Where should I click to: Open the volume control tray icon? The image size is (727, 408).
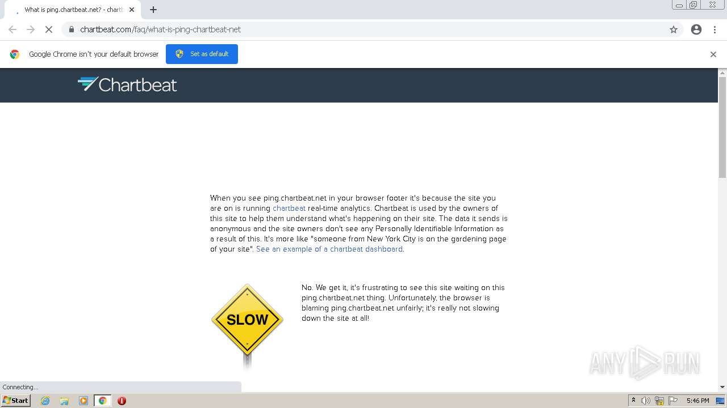coord(646,401)
